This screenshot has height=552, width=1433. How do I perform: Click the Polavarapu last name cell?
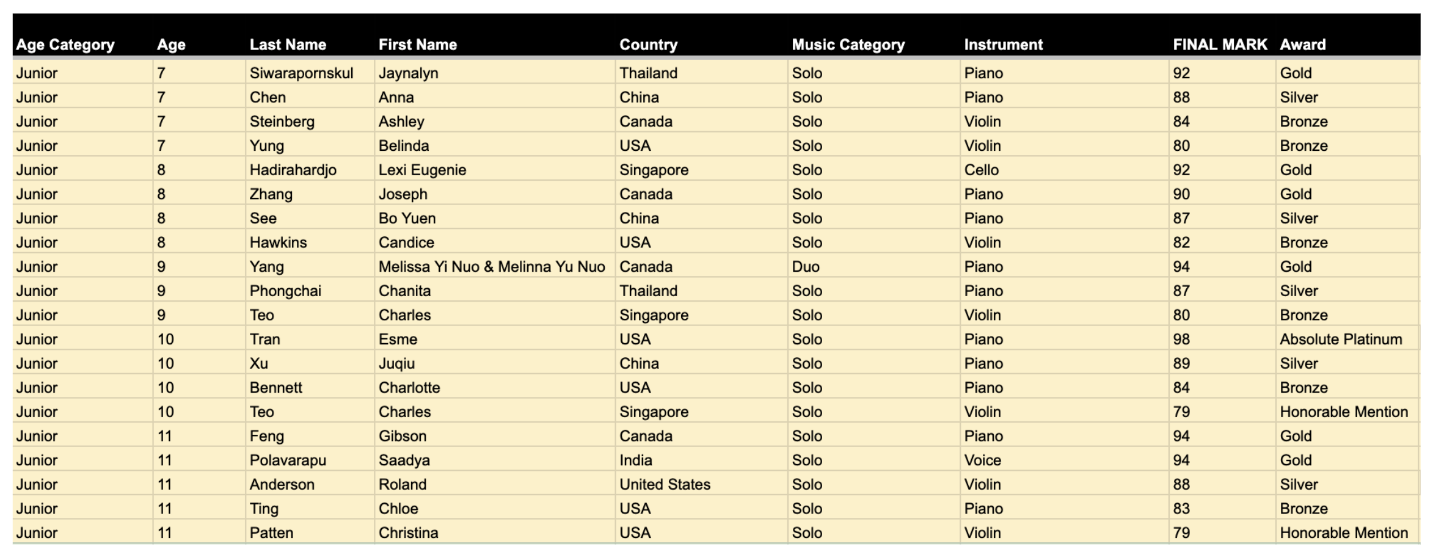pos(310,460)
